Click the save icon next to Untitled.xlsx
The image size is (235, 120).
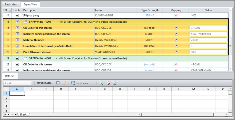[x=58, y=83]
